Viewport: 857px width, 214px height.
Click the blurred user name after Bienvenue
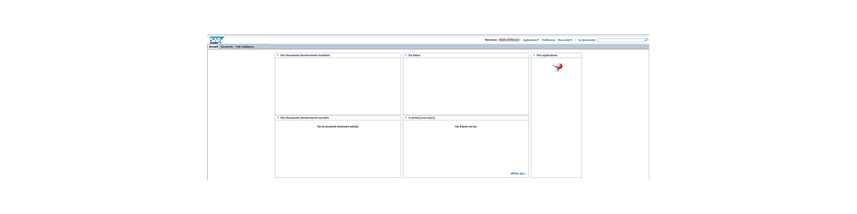point(509,40)
